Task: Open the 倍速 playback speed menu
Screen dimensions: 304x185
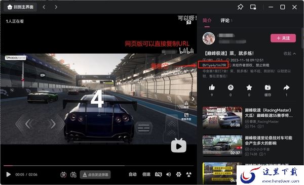Action: point(146,174)
